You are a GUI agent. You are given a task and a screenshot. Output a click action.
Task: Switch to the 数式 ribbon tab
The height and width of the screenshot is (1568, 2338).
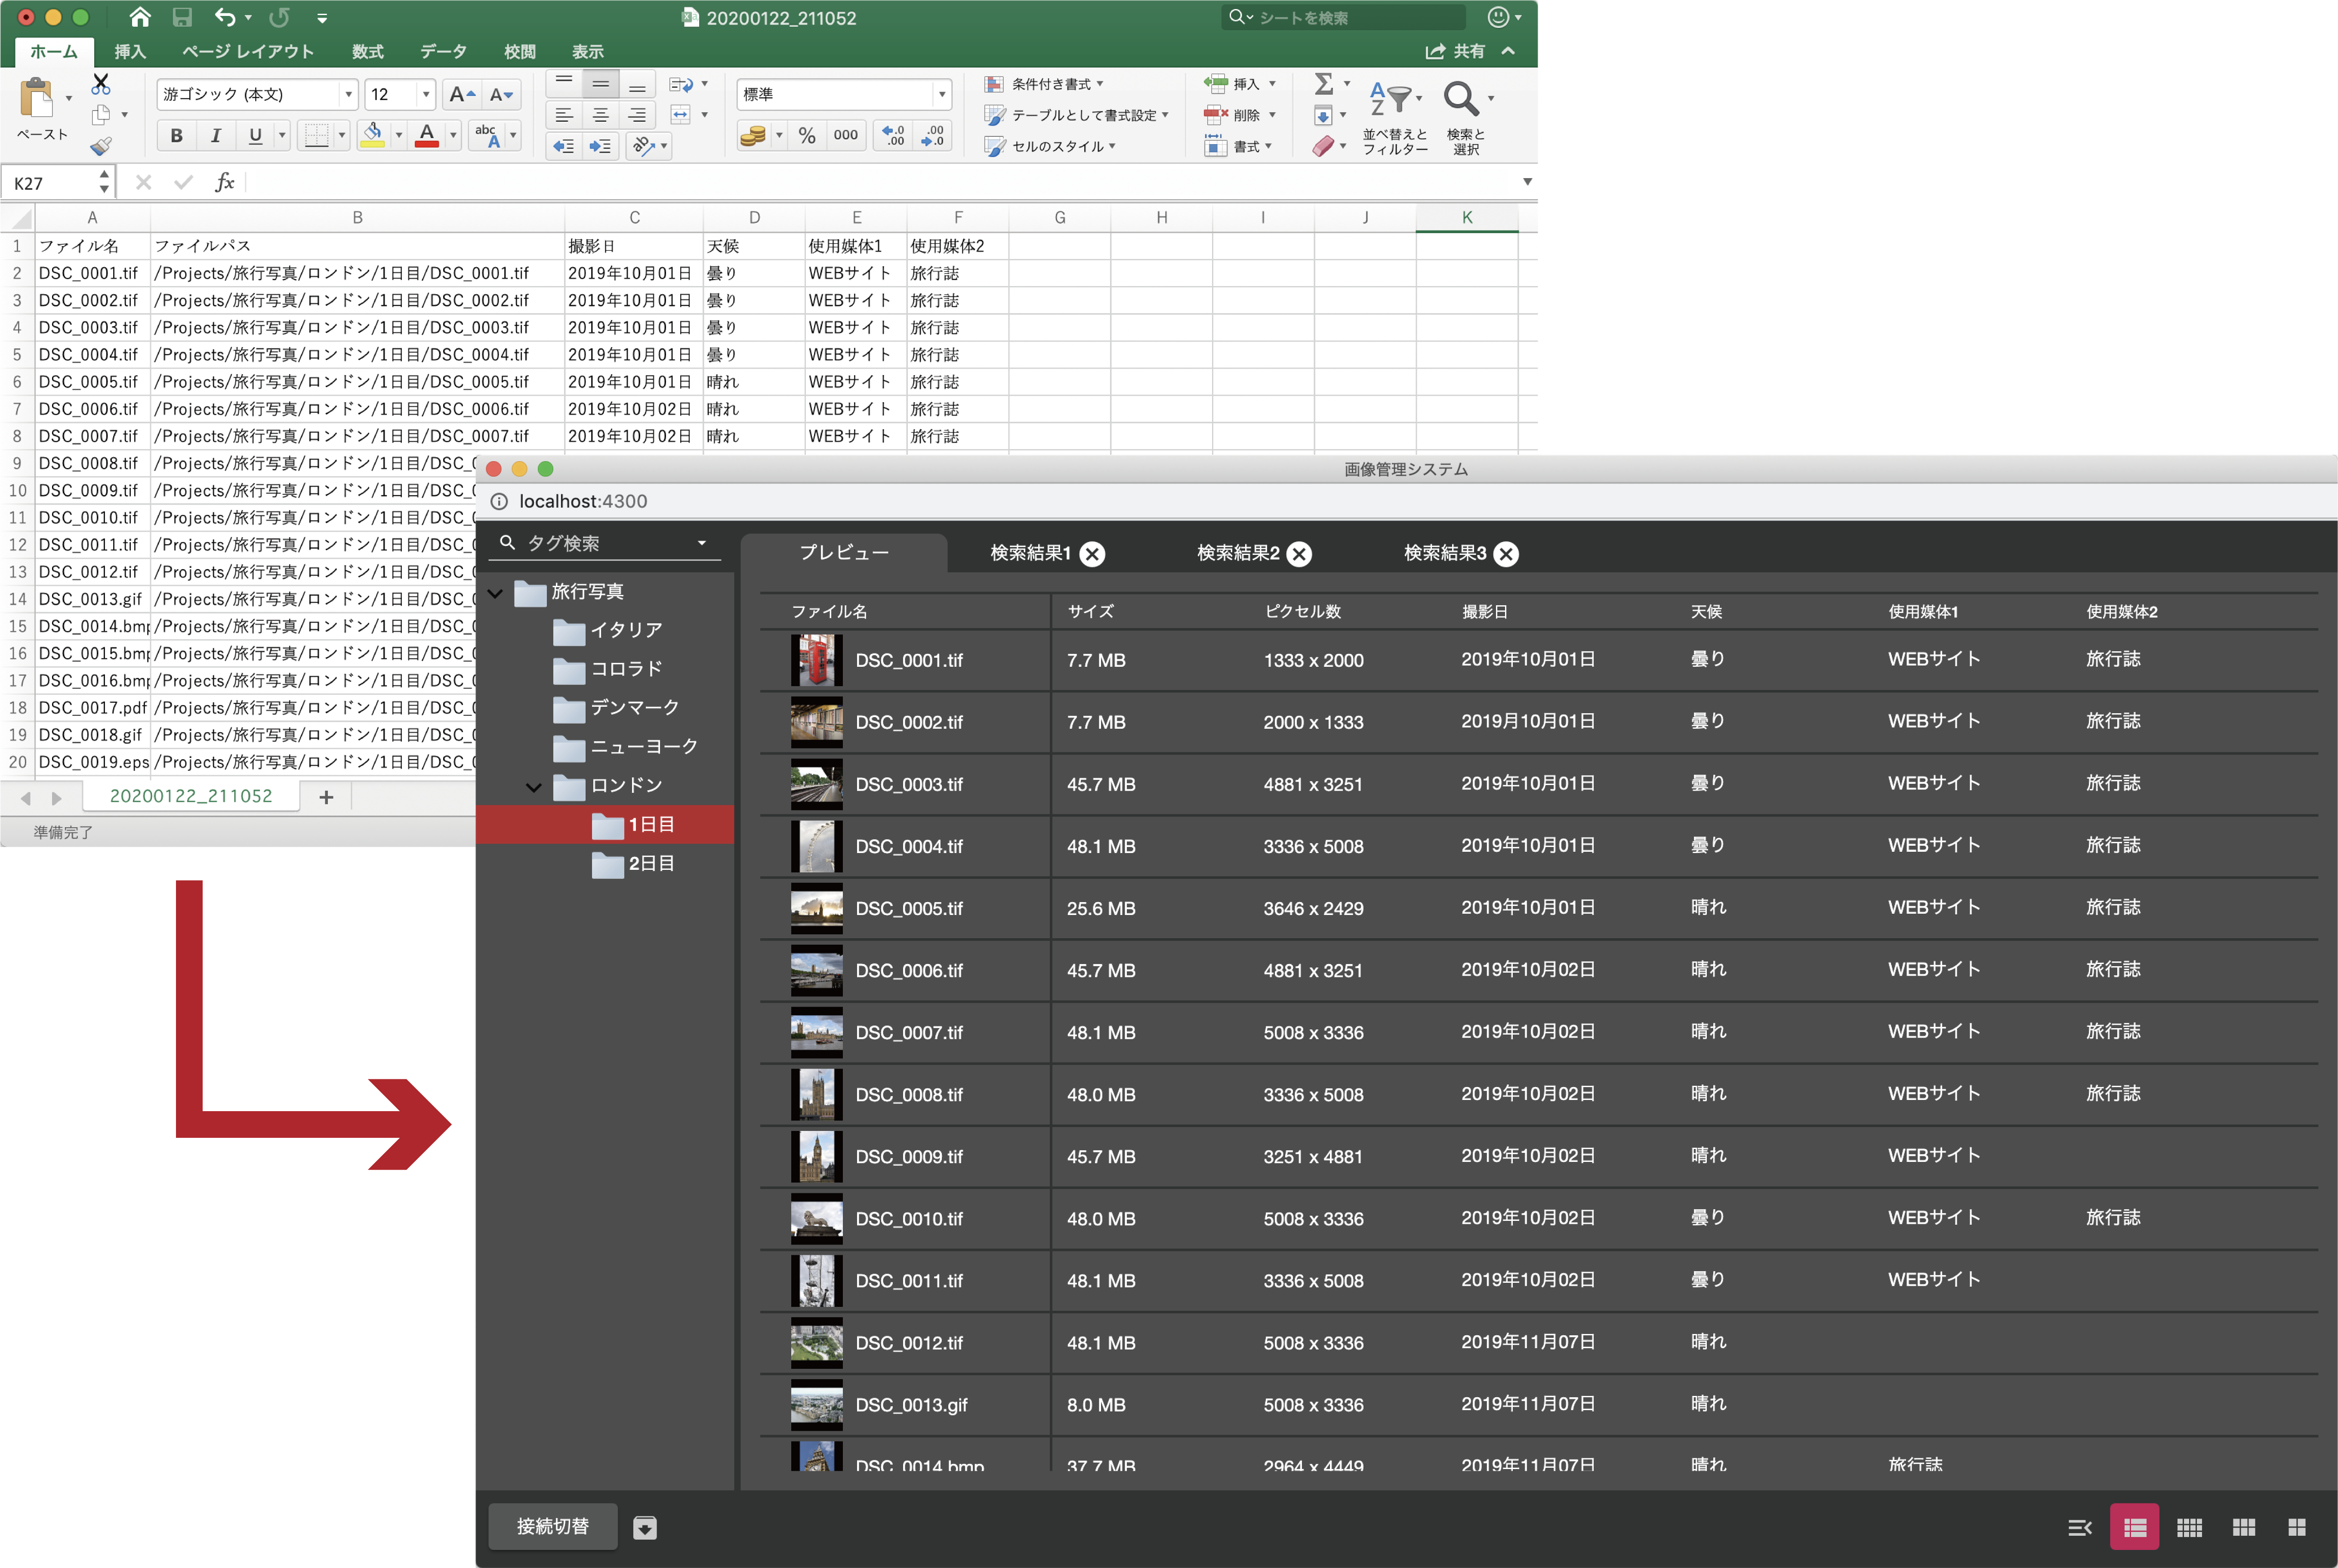(368, 51)
